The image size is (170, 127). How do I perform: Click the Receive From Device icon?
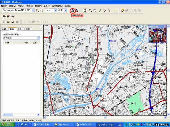pyautogui.click(x=73, y=11)
